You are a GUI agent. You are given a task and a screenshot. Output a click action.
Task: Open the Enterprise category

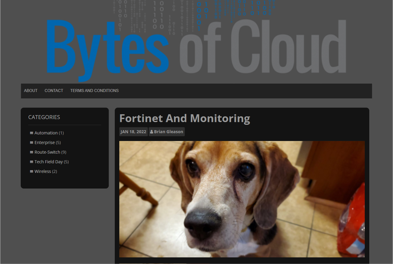45,143
